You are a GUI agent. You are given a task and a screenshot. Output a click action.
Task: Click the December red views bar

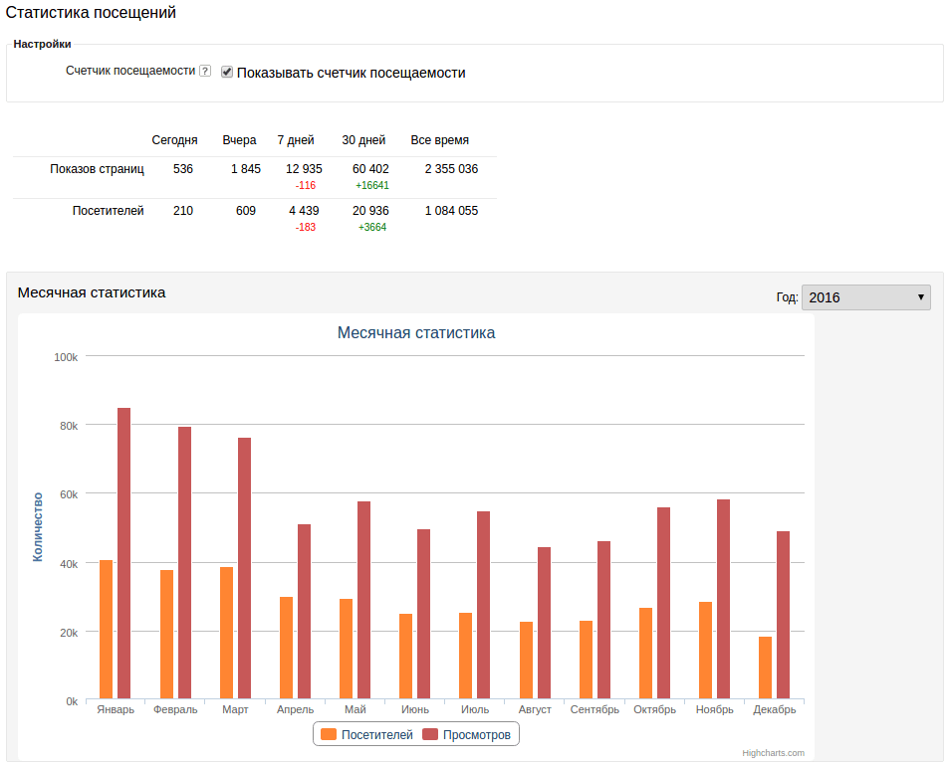(x=783, y=615)
